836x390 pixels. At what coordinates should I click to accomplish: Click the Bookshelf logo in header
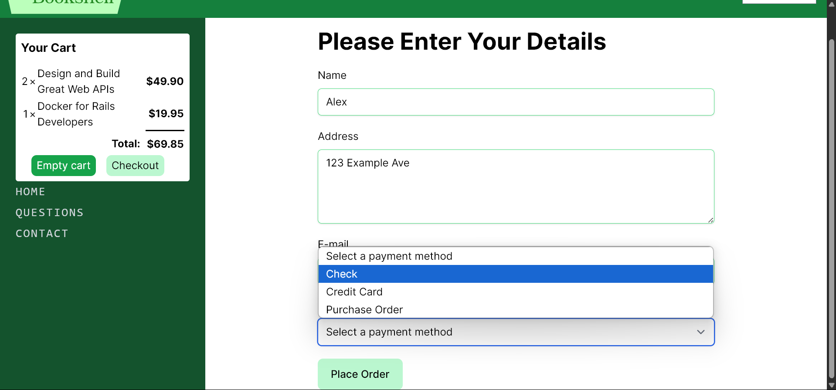[x=65, y=4]
